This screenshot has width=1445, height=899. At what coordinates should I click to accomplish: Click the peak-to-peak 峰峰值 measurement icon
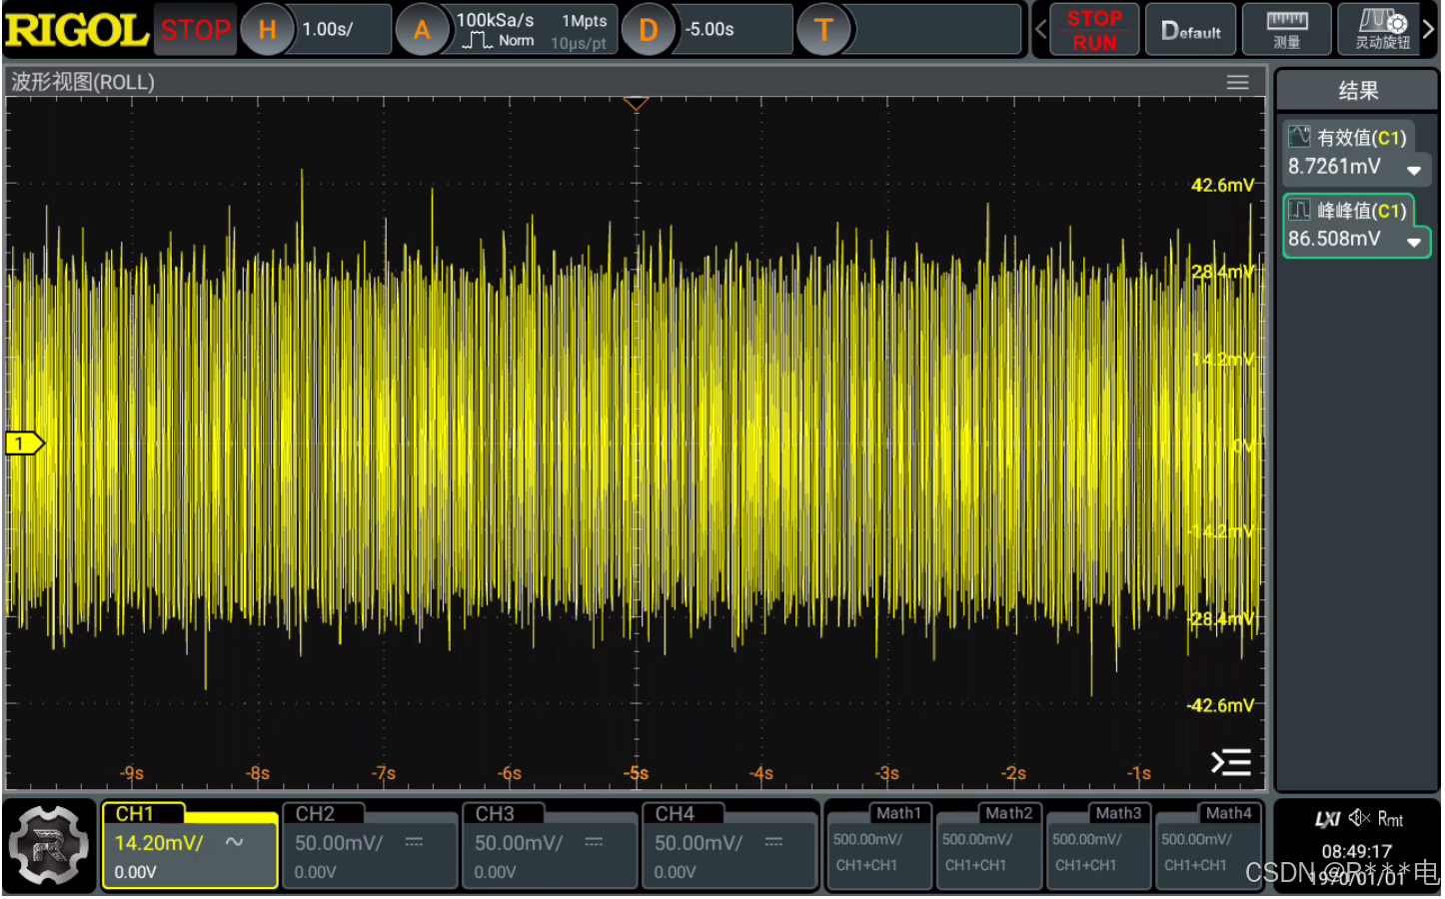coord(1298,210)
